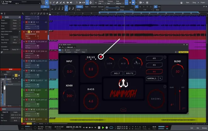Solo the BASS track

click(29, 32)
